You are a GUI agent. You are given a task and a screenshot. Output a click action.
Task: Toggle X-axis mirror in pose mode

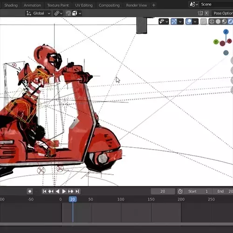(206, 14)
